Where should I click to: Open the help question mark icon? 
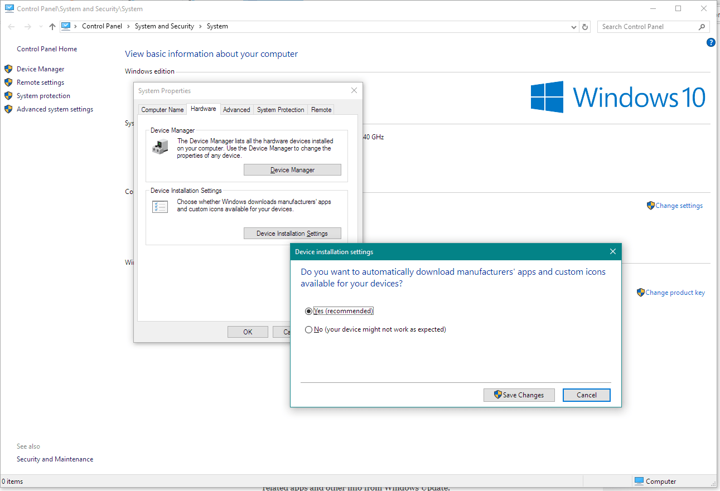tap(711, 42)
